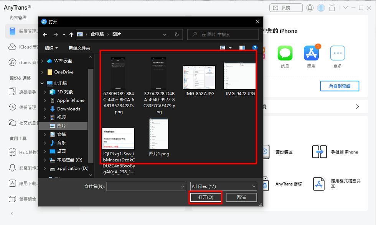Open the view options dropdown arrow
The height and width of the screenshot is (225, 376).
tap(230, 48)
